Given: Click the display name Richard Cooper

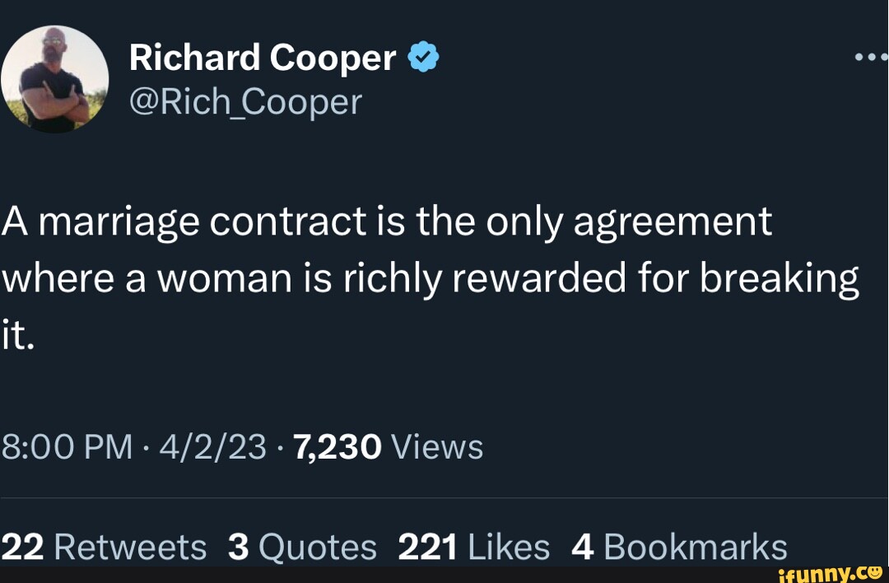Looking at the screenshot, I should [263, 58].
